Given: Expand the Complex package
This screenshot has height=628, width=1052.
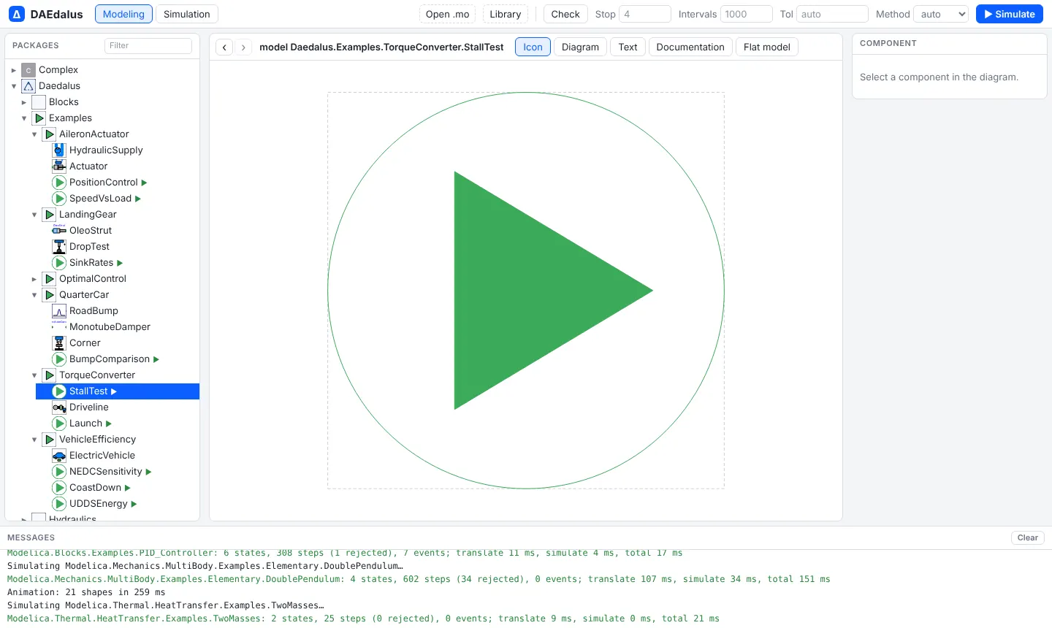Looking at the screenshot, I should 14,70.
